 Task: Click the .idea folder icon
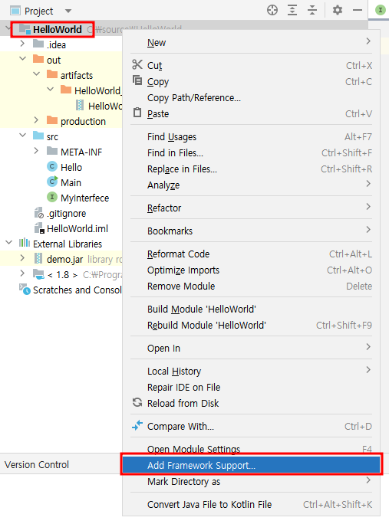[38, 44]
